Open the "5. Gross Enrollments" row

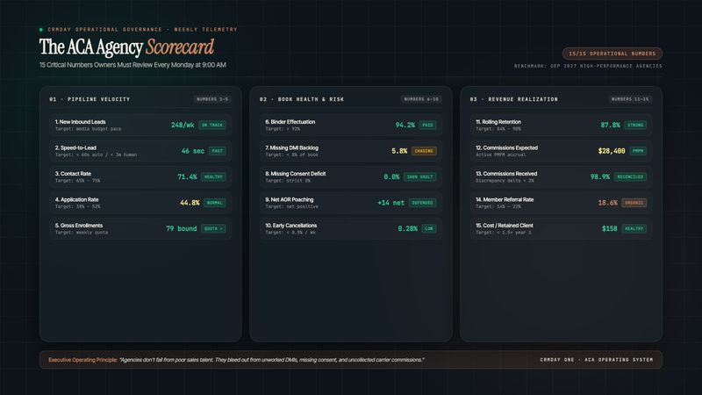(140, 229)
